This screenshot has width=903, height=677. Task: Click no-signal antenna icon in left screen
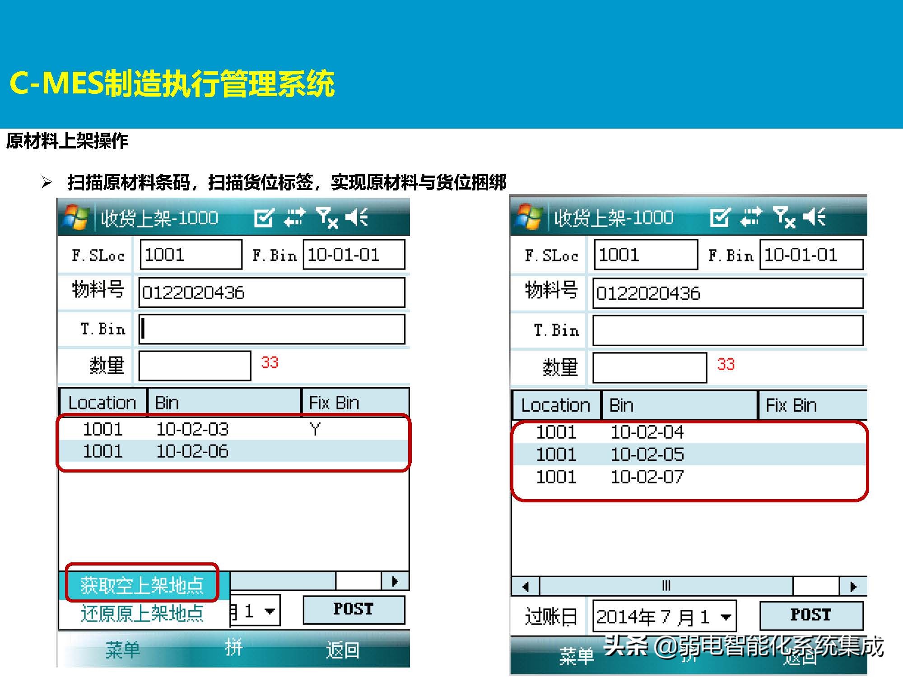(327, 218)
